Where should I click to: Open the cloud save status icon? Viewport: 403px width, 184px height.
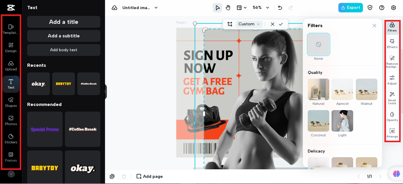click(115, 8)
